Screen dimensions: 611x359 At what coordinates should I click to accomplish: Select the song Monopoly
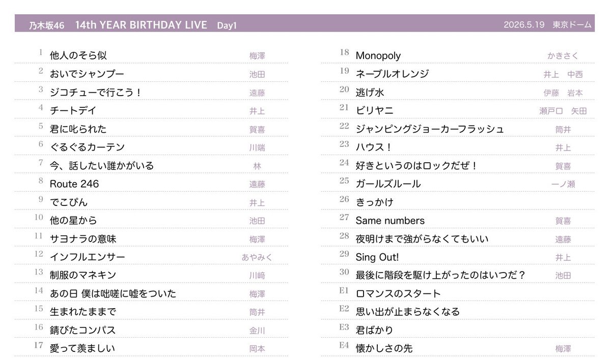click(378, 55)
